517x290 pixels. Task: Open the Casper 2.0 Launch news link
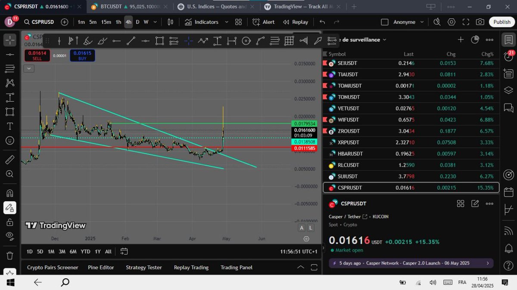(x=411, y=263)
